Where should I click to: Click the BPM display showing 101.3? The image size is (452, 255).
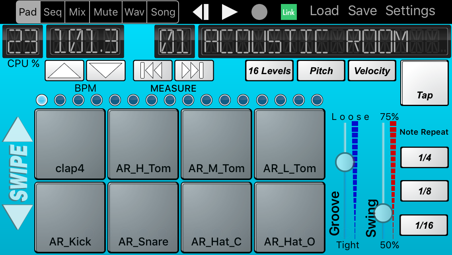coord(85,41)
